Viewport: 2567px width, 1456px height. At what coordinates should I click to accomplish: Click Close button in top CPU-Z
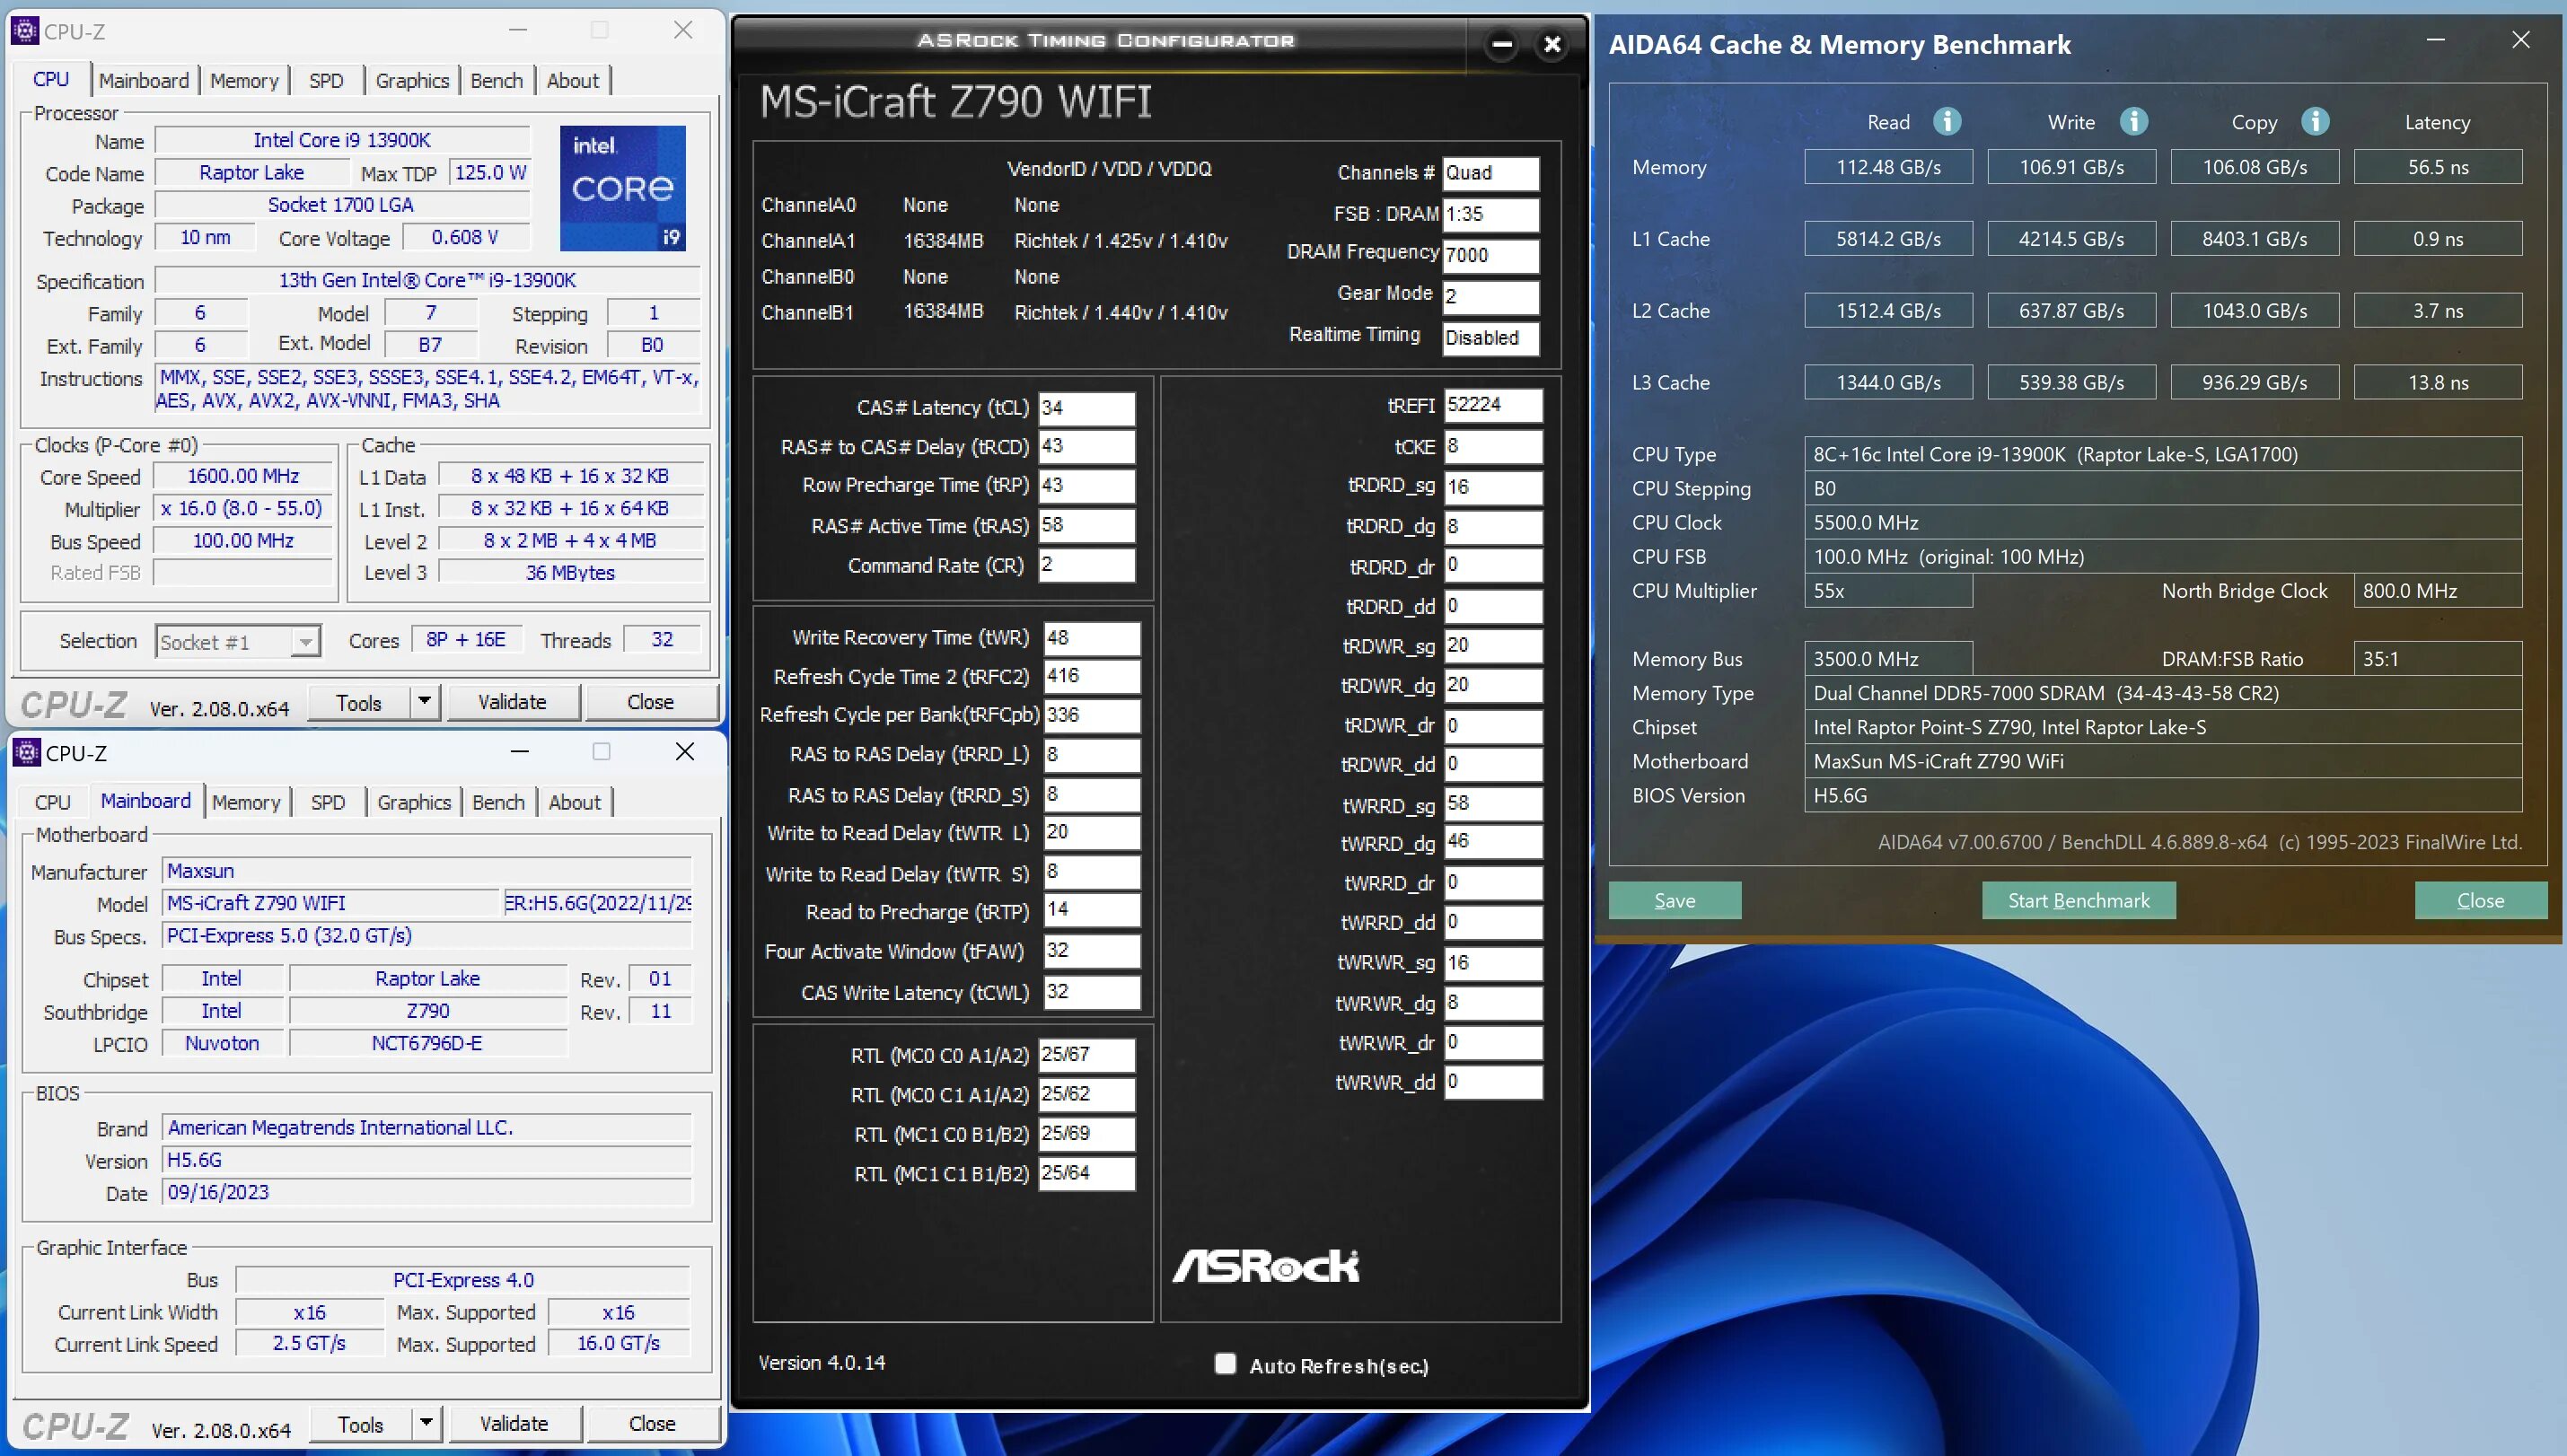650,702
